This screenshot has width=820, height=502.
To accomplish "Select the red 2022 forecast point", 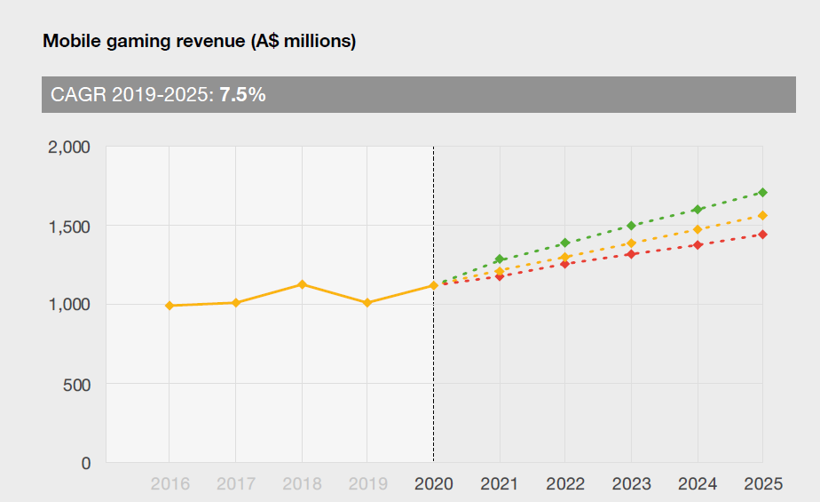I will coord(565,264).
